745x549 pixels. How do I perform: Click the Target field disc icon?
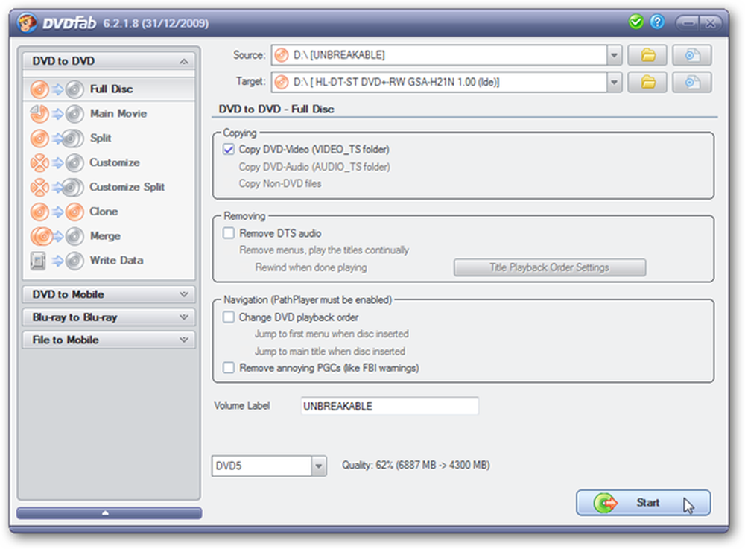(x=282, y=82)
